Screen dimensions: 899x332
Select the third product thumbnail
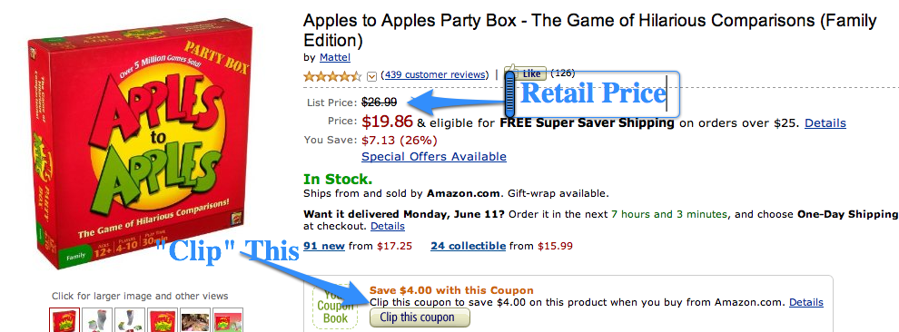(129, 320)
